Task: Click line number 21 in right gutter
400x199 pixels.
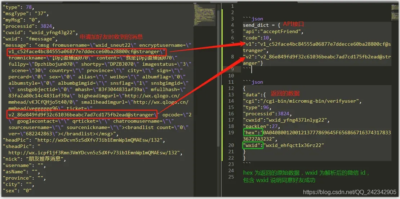Action: pos(231,152)
